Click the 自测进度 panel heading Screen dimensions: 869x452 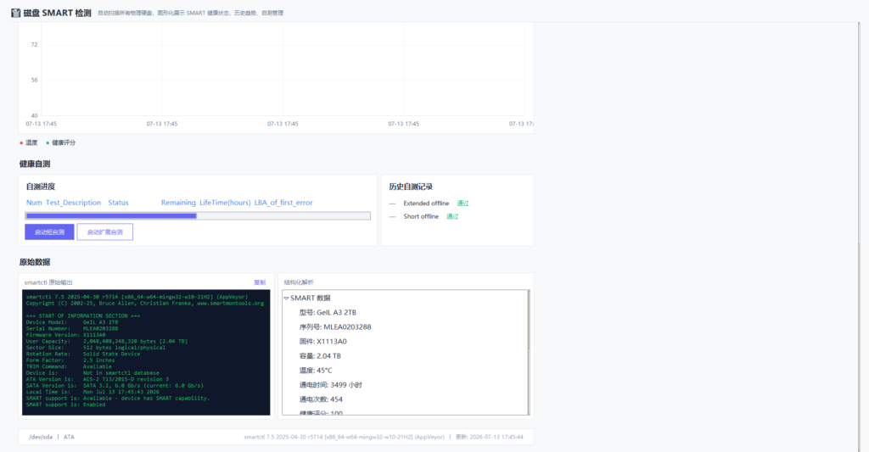[41, 187]
